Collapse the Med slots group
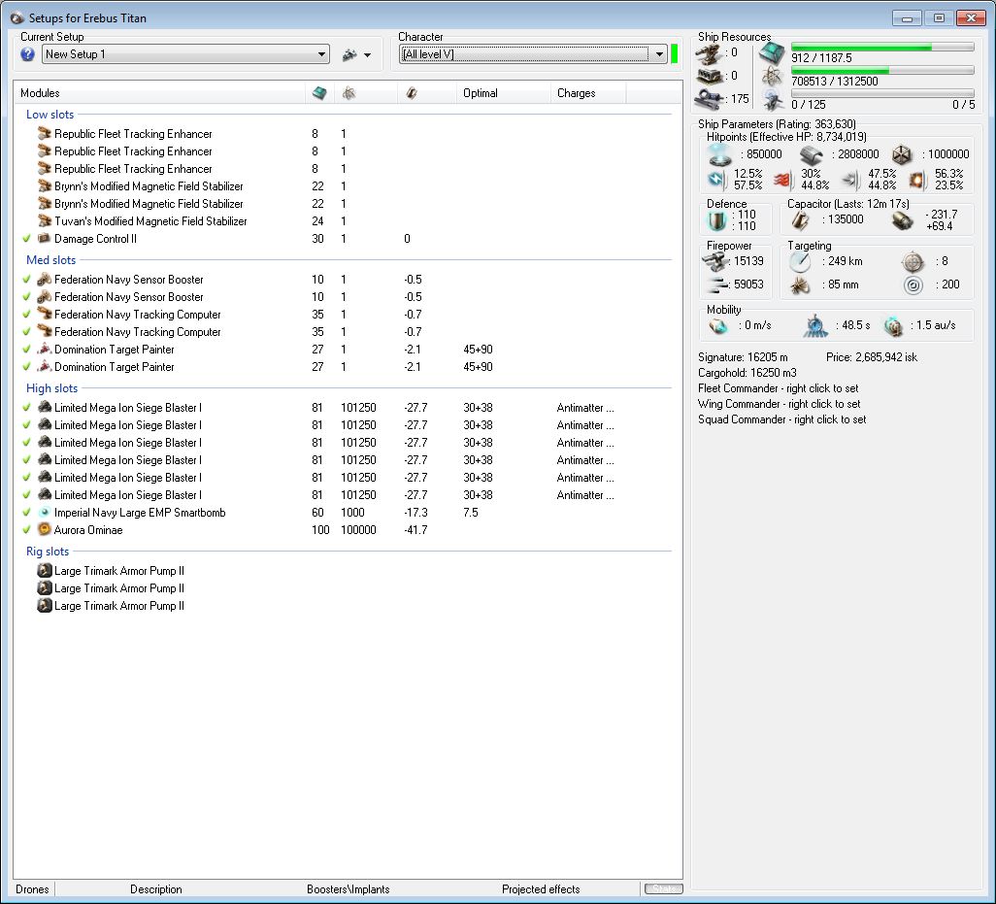The width and height of the screenshot is (996, 904). coord(50,260)
